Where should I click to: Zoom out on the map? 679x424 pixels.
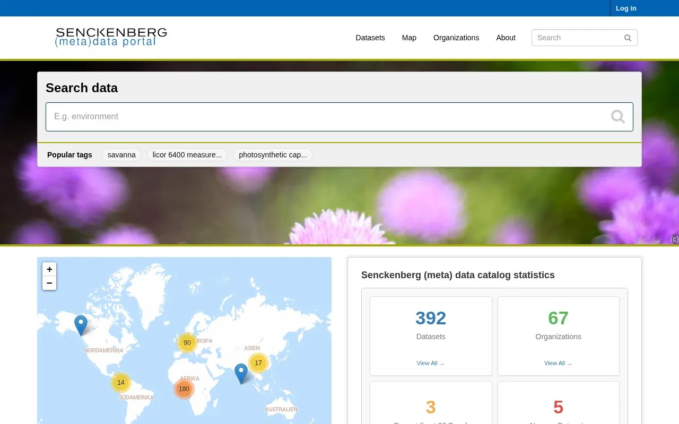point(49,283)
